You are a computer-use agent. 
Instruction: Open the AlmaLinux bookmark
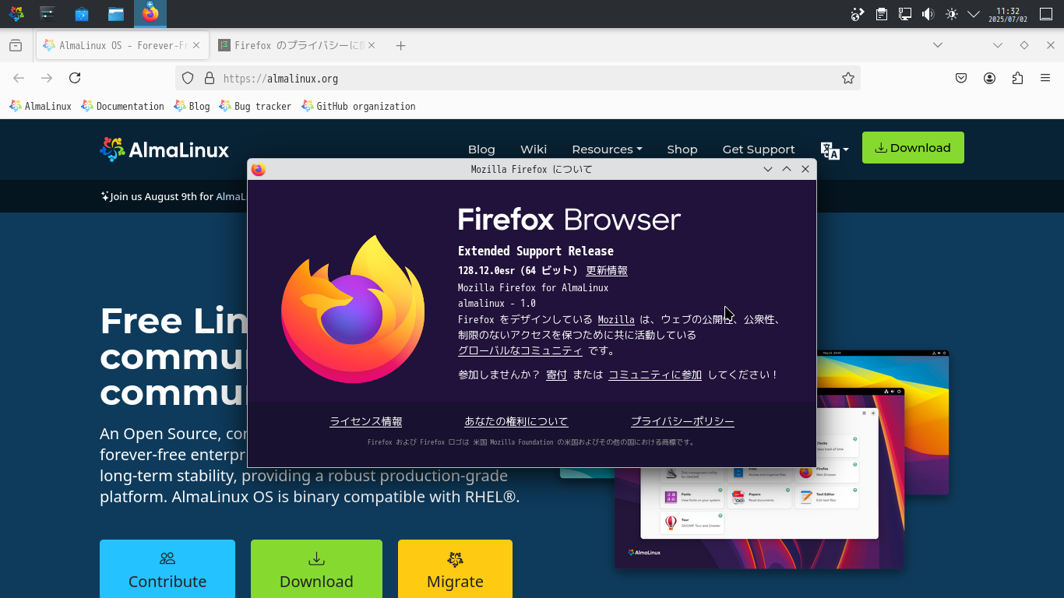(x=41, y=106)
